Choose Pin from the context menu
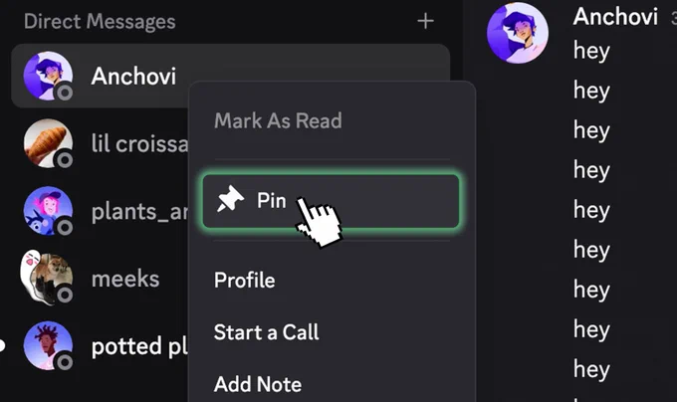Viewport: 677px width, 402px height. (x=331, y=201)
